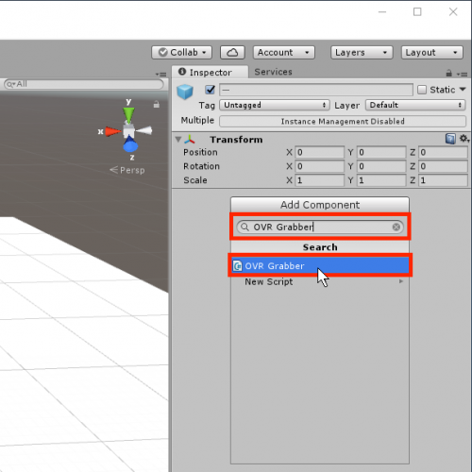Toggle Persp projection mode label
This screenshot has width=472, height=472.
coord(127,170)
